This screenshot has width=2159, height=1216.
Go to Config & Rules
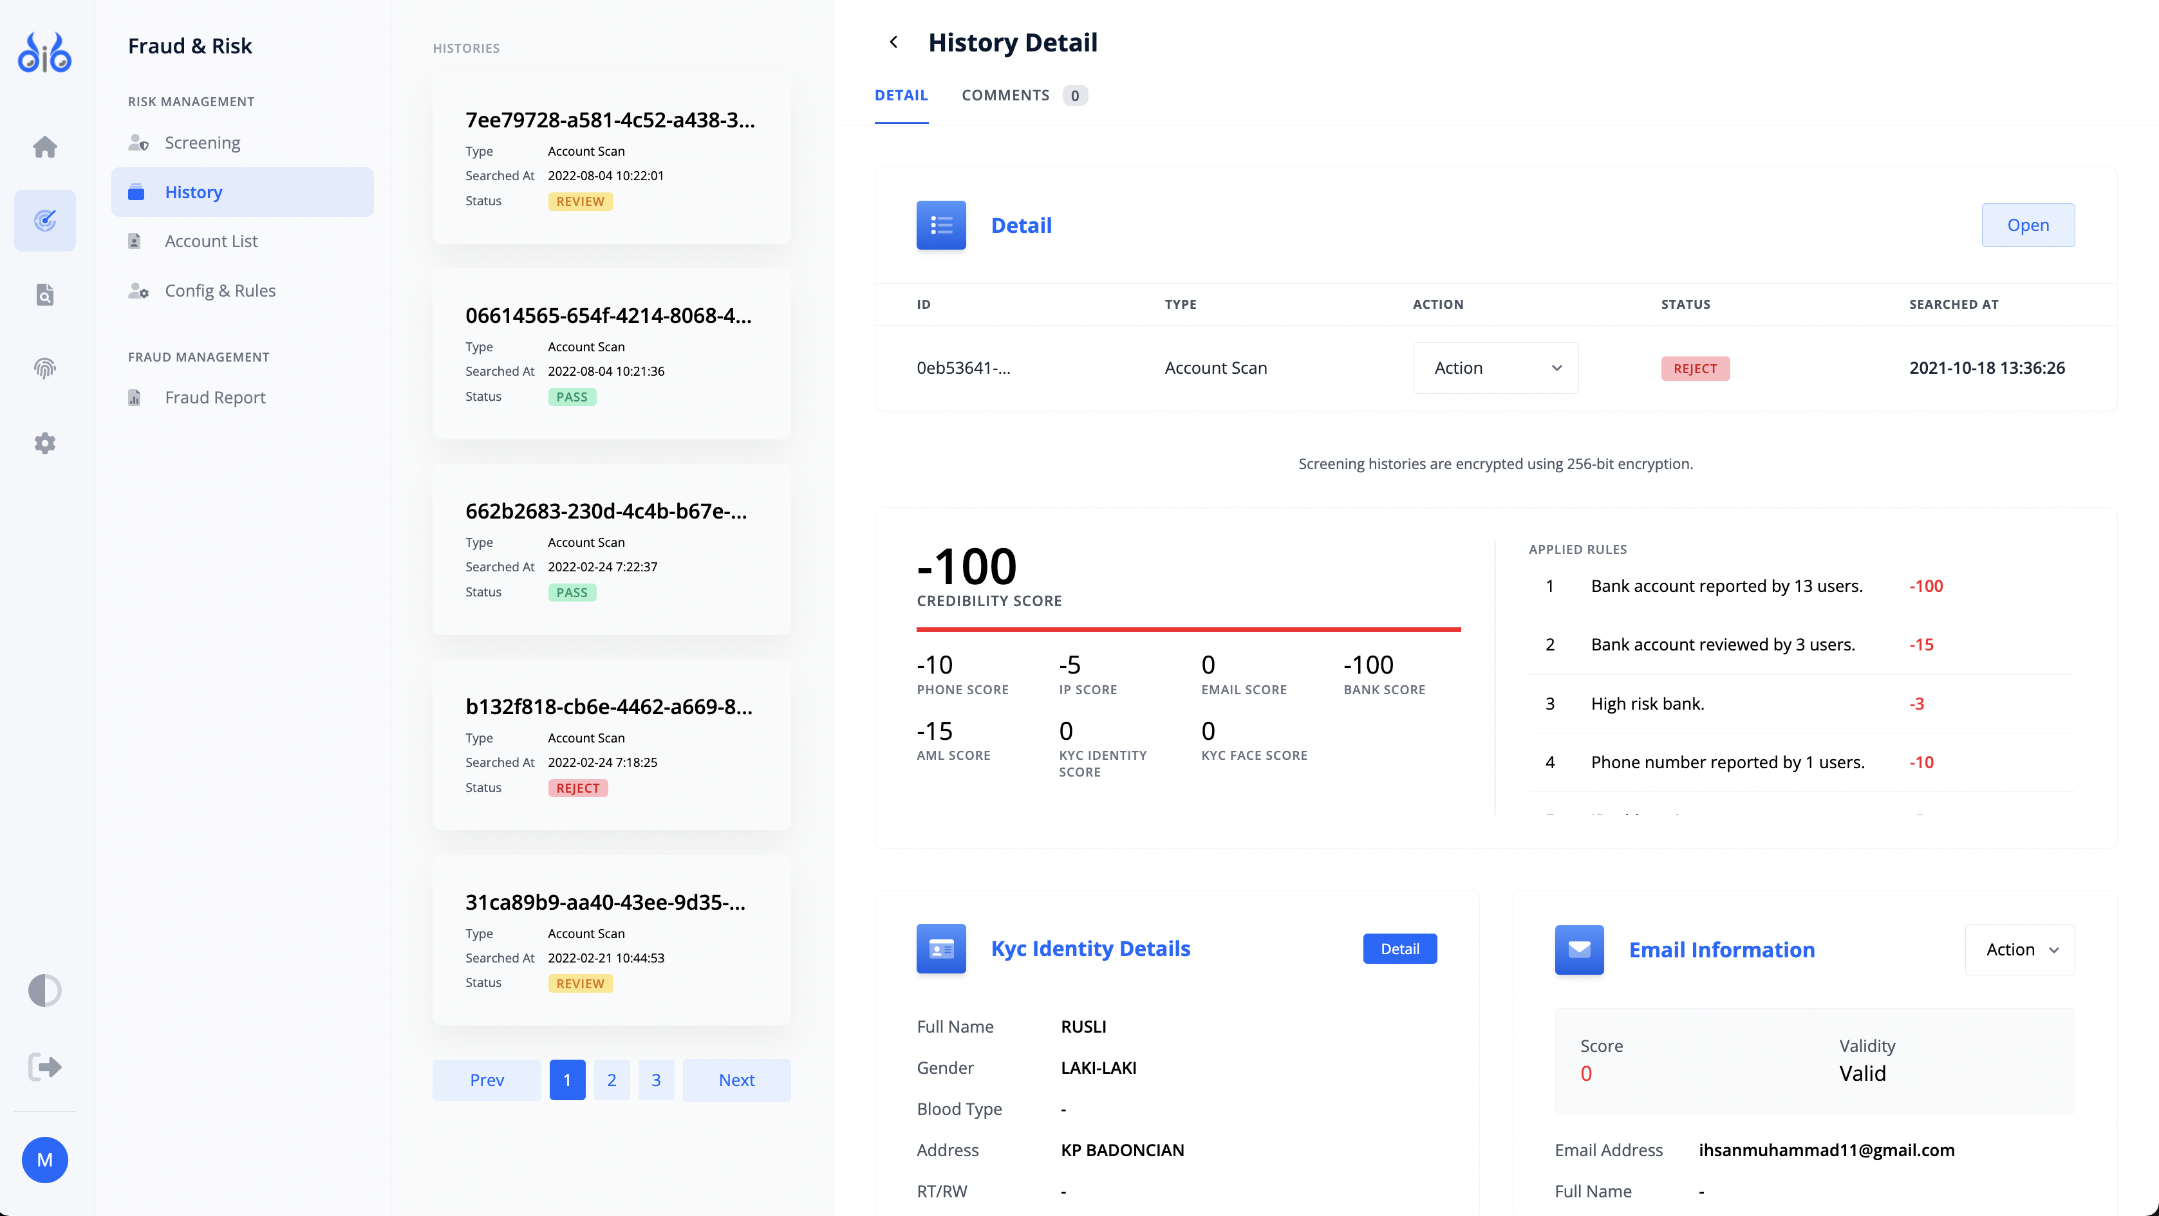click(x=220, y=291)
